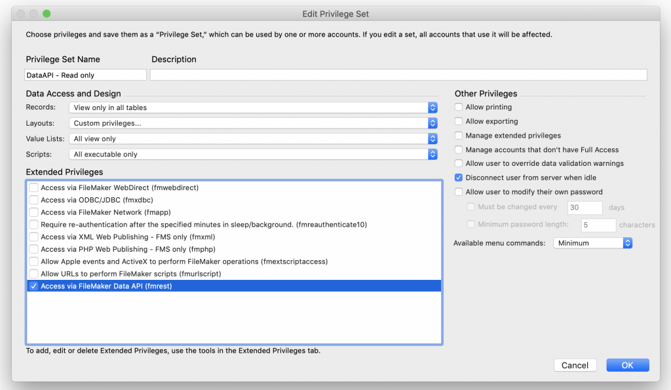
Task: Enable Allow user to modify their own password
Action: point(458,191)
